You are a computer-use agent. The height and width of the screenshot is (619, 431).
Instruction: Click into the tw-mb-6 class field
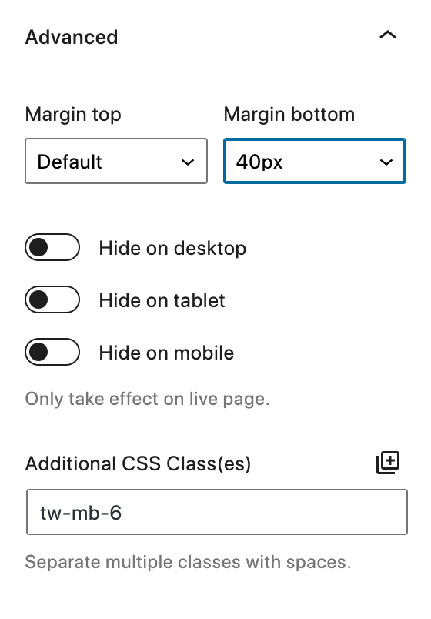pyautogui.click(x=217, y=512)
